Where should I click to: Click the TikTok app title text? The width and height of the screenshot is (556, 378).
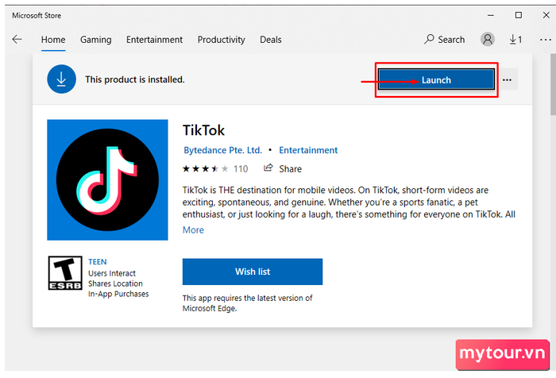coord(203,130)
